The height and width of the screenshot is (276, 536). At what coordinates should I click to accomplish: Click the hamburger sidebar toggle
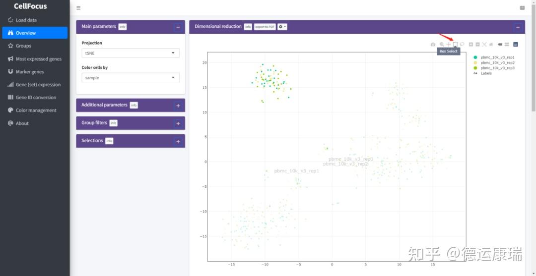[x=78, y=7]
